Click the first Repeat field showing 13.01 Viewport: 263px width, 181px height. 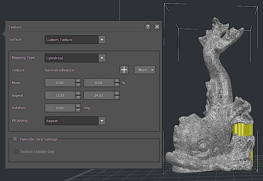[x=60, y=95]
